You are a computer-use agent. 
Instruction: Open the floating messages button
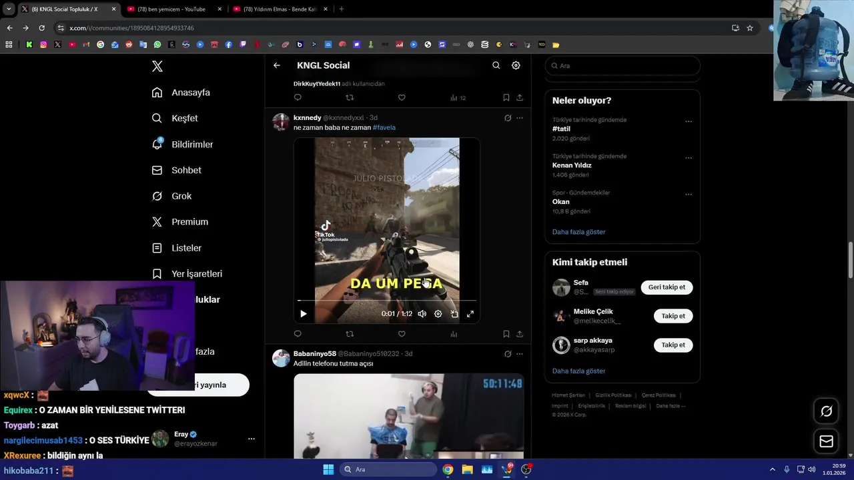pos(826,441)
